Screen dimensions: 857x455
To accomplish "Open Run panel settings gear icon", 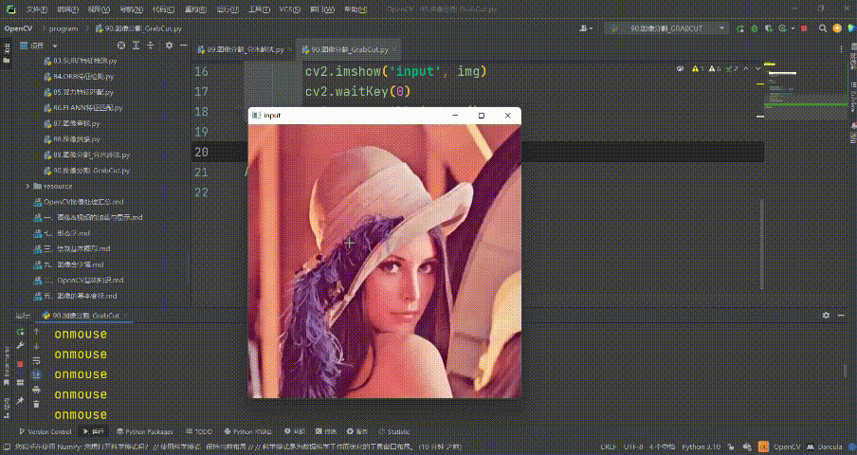I will point(826,315).
